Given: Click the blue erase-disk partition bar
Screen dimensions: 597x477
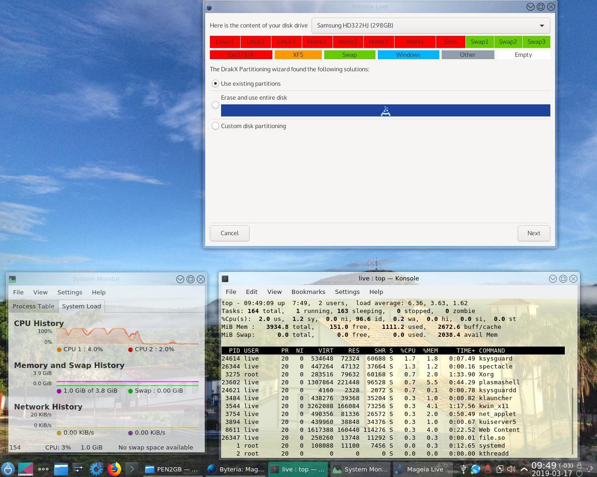Looking at the screenshot, I should 385,111.
